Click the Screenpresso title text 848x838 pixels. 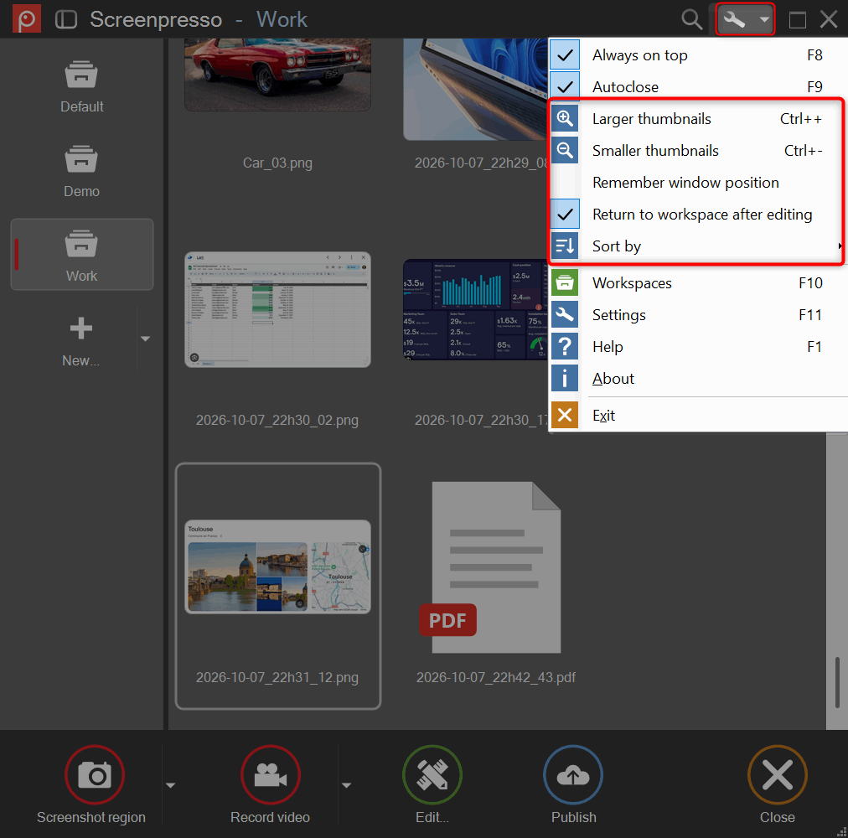[156, 19]
